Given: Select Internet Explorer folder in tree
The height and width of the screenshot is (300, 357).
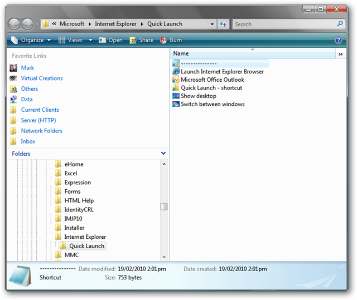Looking at the screenshot, I should coord(85,237).
